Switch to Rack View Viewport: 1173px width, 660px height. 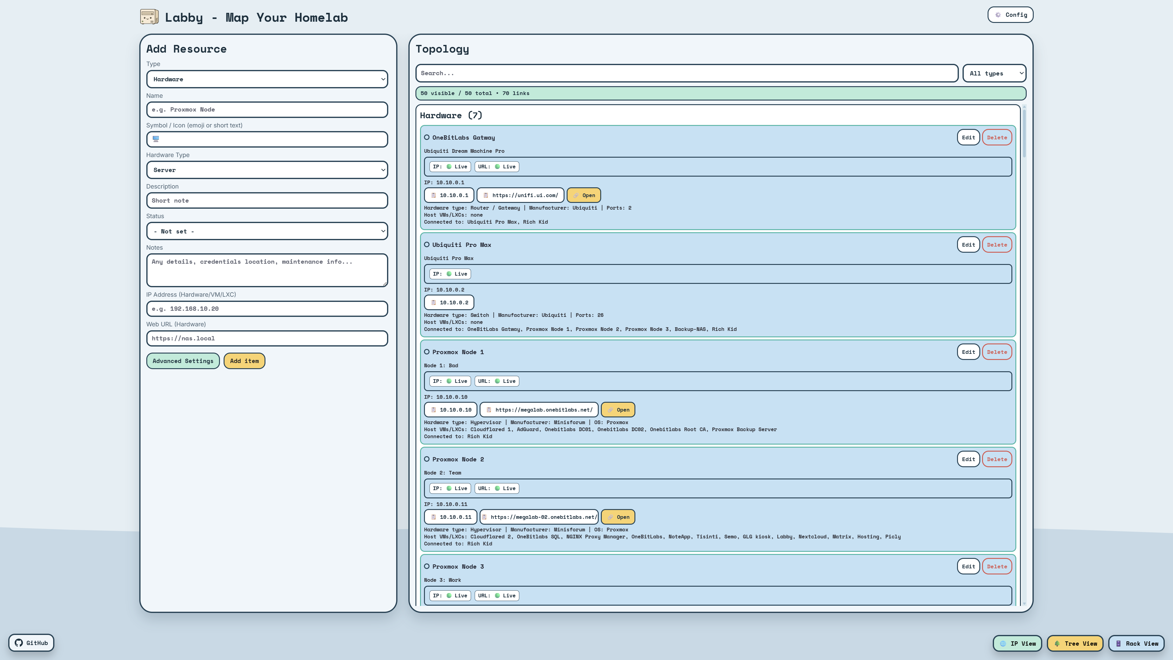click(1136, 643)
